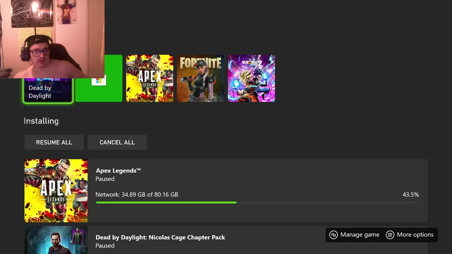Click the Nicolas Cage Chapter Pack cover art
Image resolution: width=452 pixels, height=254 pixels.
point(56,240)
